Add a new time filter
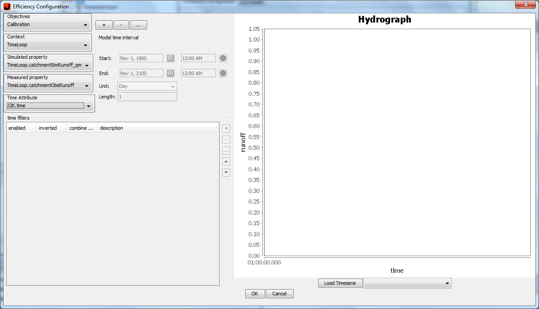 [x=226, y=128]
